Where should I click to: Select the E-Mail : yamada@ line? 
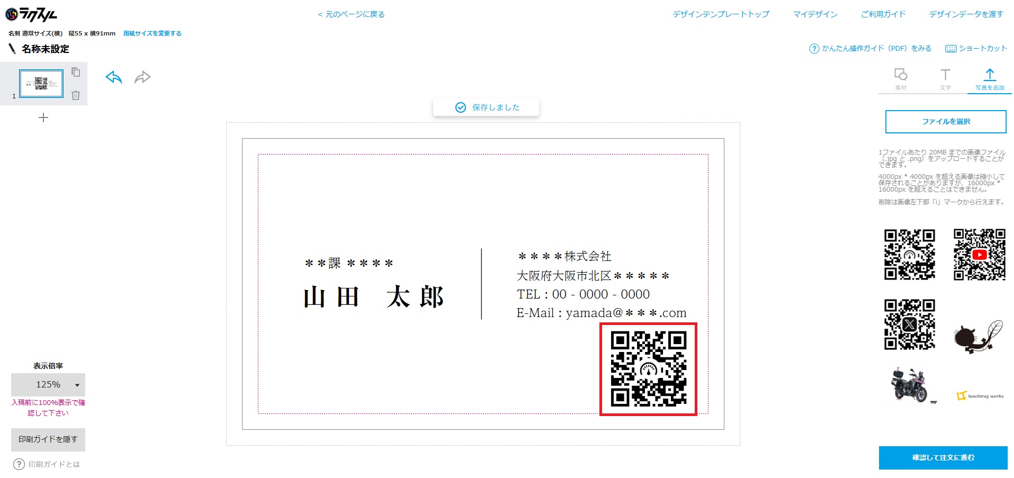(602, 313)
